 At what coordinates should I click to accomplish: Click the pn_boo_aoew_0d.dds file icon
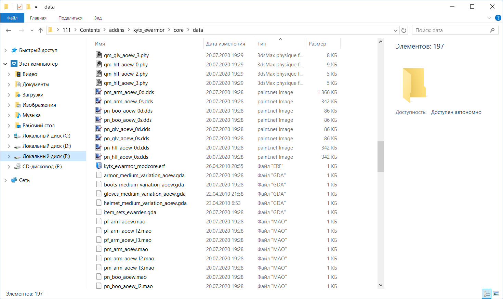[98, 110]
